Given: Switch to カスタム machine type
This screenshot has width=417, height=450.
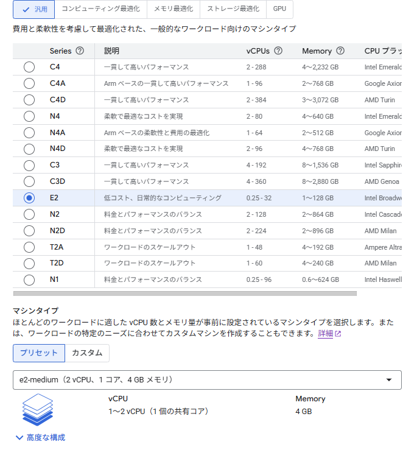Looking at the screenshot, I should coord(87,353).
